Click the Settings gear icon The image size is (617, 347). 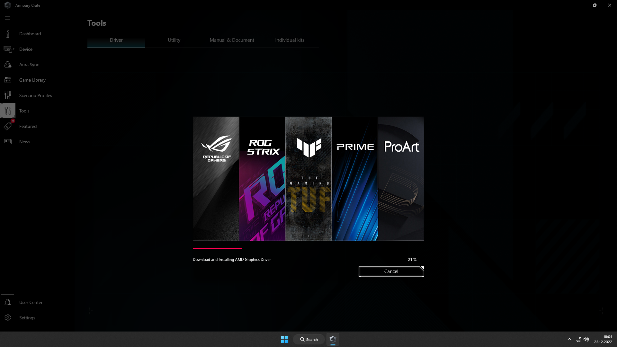pos(8,318)
